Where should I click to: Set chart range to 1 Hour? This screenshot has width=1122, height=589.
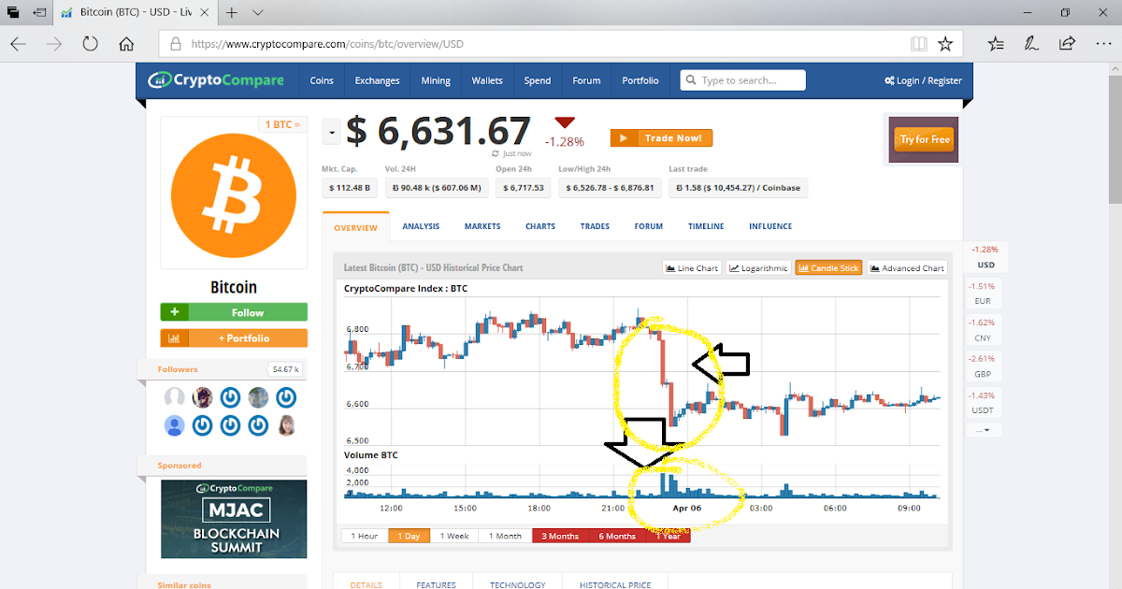(365, 536)
